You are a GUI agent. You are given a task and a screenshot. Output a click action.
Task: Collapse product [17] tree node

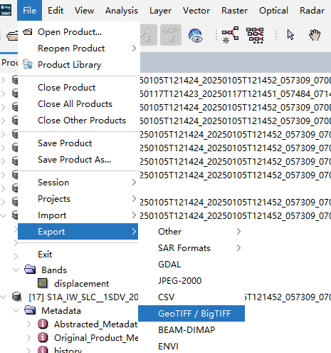point(4,297)
